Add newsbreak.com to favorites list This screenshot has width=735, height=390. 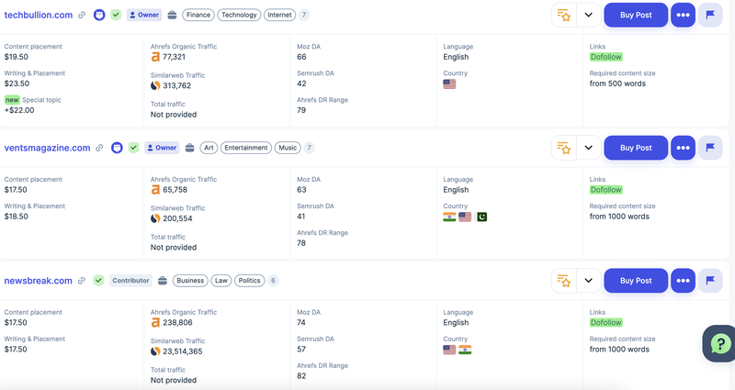564,280
